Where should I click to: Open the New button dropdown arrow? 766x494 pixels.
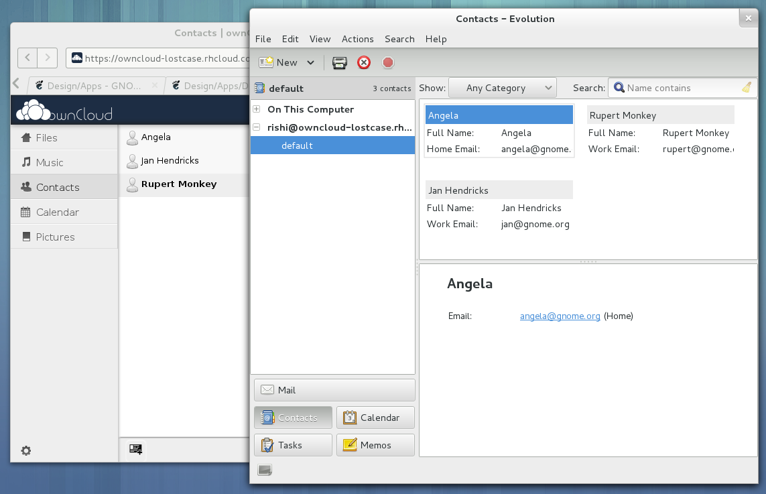tap(311, 62)
